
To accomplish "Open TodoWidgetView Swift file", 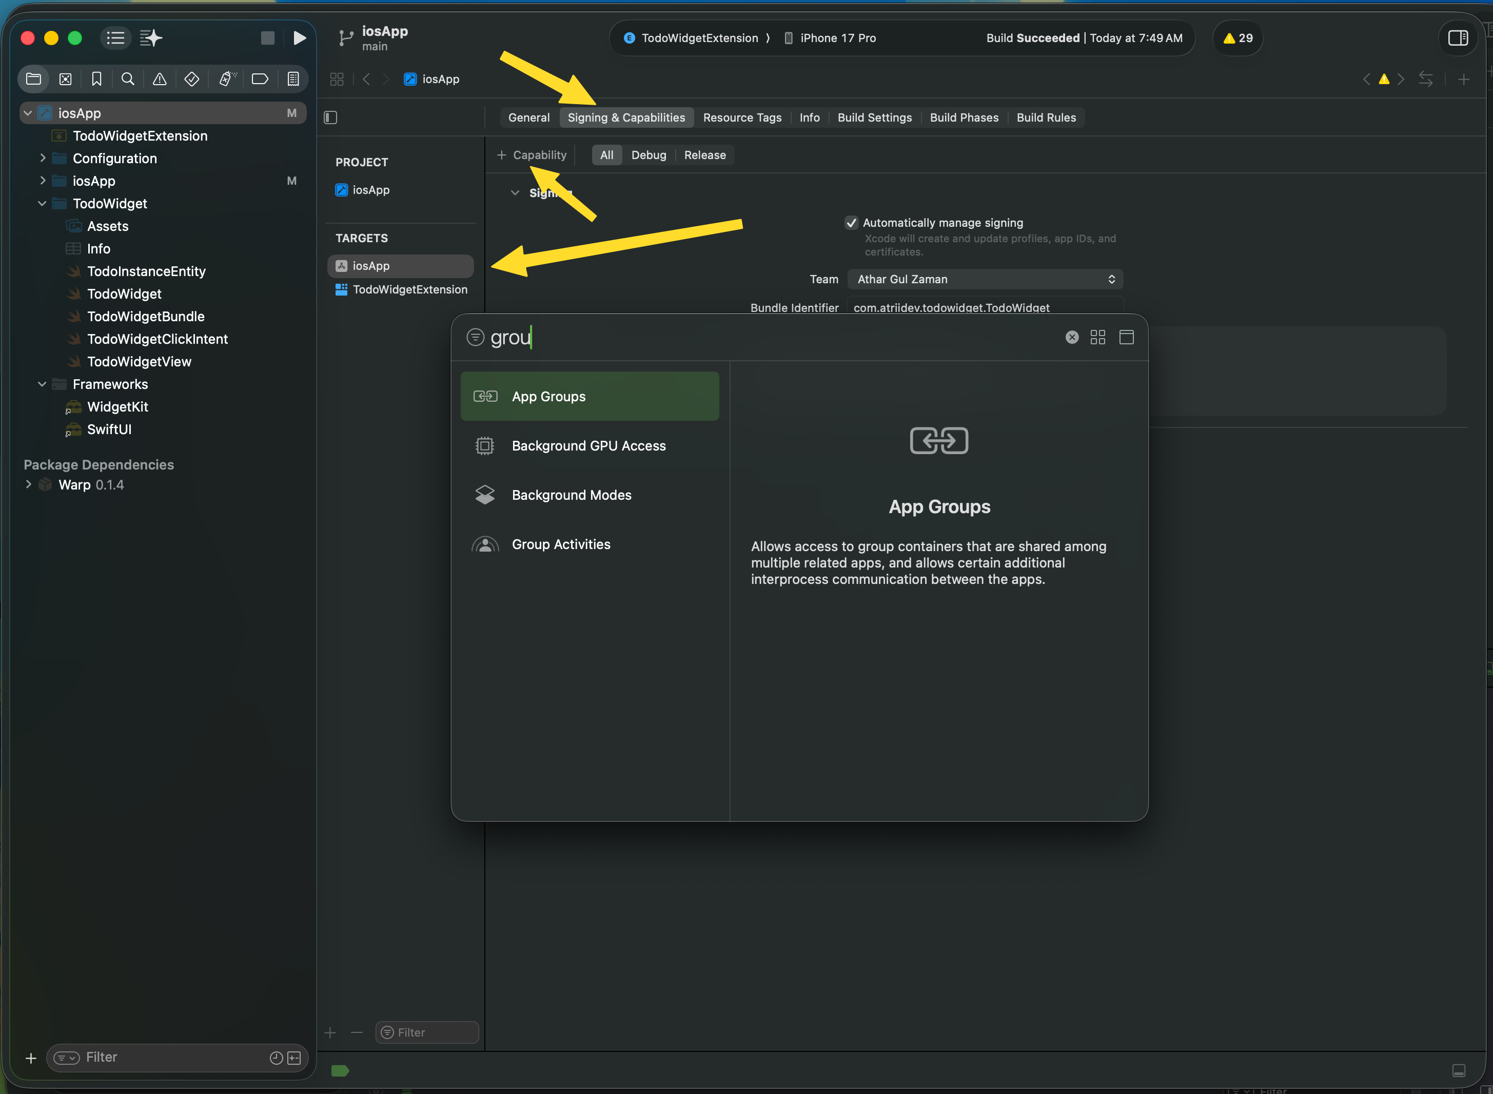I will click(x=139, y=362).
